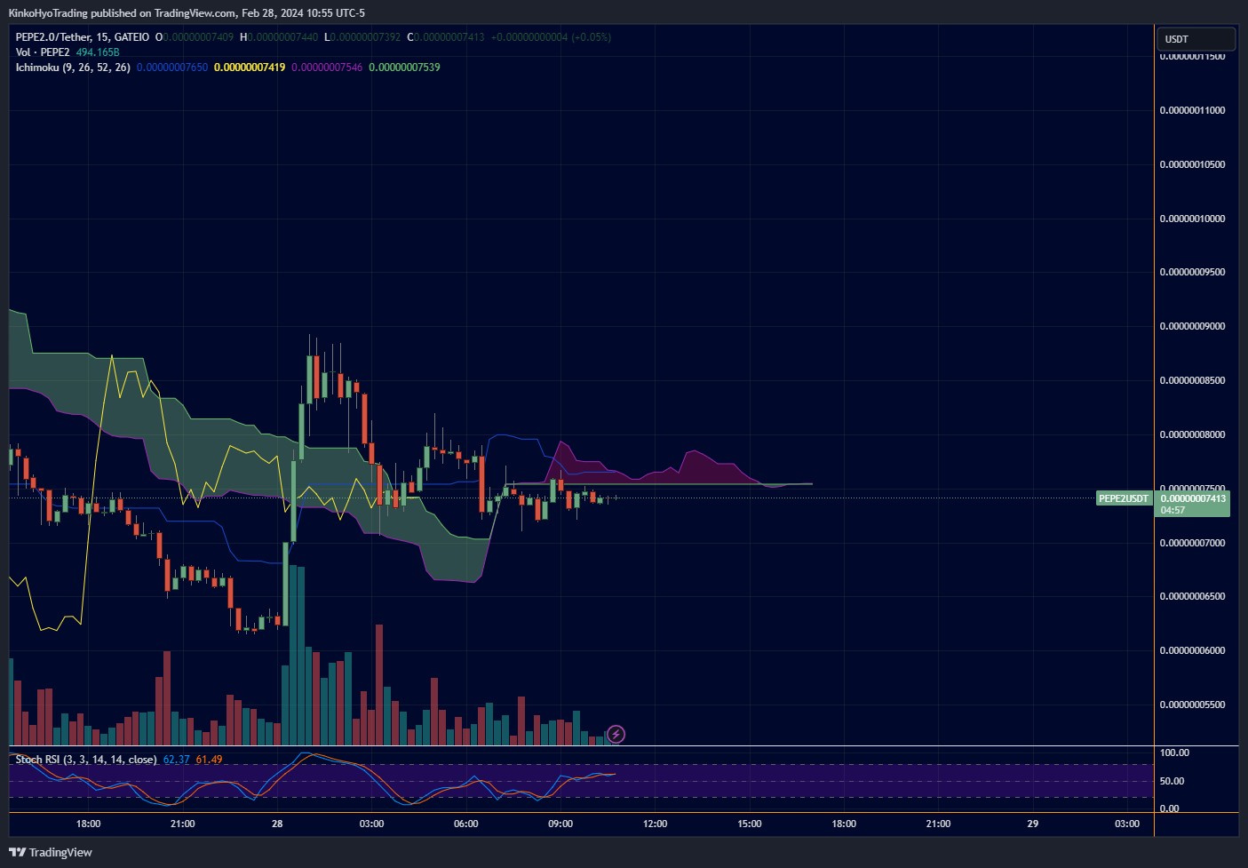
Task: Click the blue Ichimoku value 0.00000007650
Action: tap(172, 68)
